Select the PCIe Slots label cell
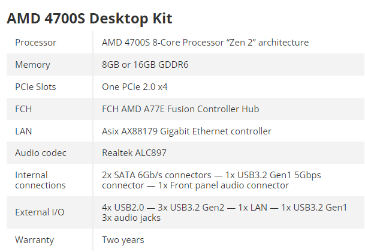This screenshot has width=365, height=252. point(35,87)
